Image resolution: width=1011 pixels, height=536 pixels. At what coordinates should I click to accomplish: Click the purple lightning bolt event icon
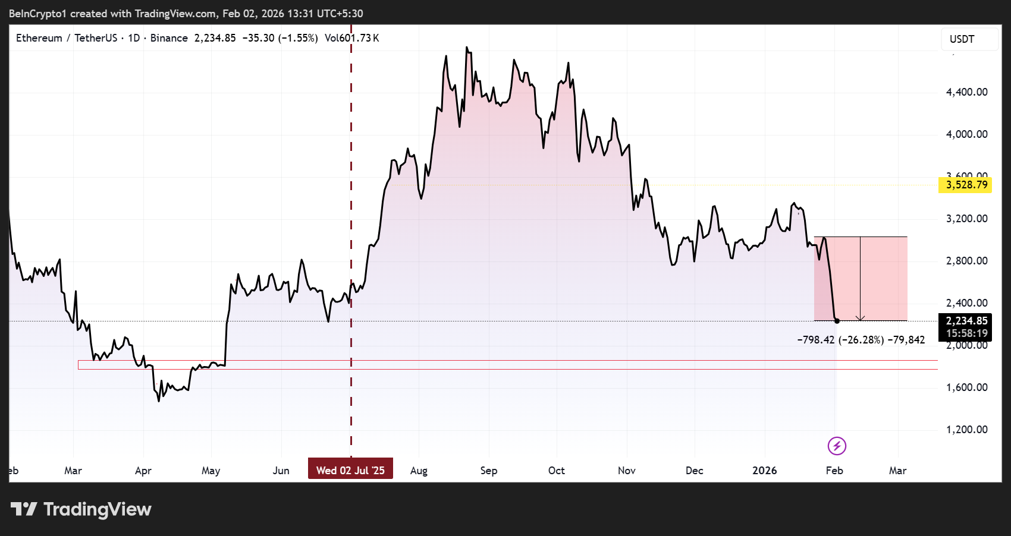[x=837, y=446]
